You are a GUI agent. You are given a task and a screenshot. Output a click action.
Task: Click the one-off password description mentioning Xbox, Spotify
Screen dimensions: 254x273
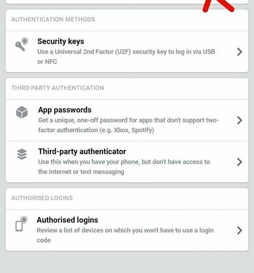click(128, 125)
